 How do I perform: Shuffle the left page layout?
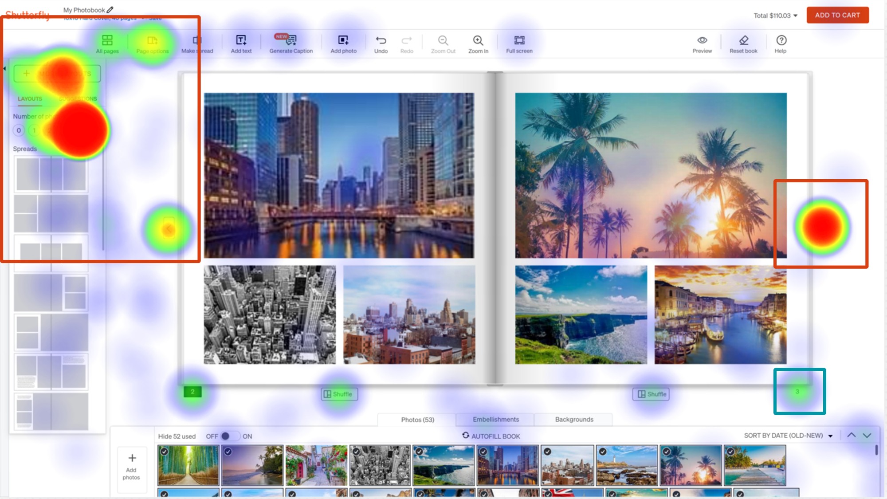click(339, 394)
